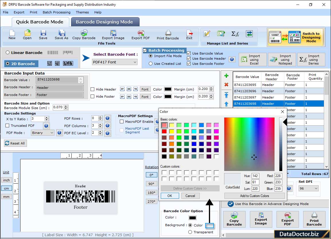Open the sigma series function icon

tap(235, 34)
